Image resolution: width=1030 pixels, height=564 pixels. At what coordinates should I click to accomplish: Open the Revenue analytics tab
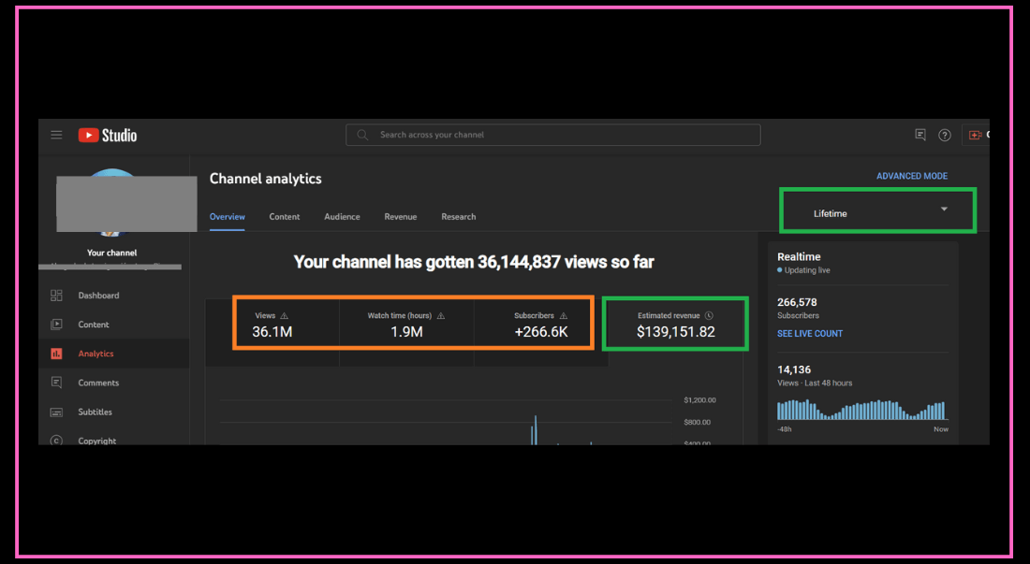click(400, 217)
